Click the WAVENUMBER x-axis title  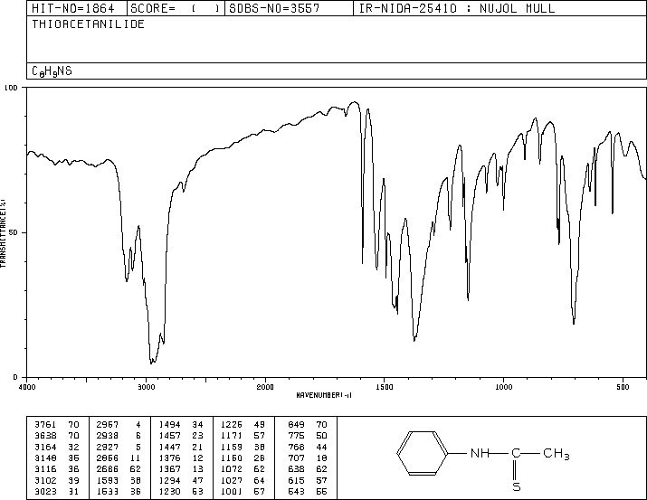pos(324,395)
